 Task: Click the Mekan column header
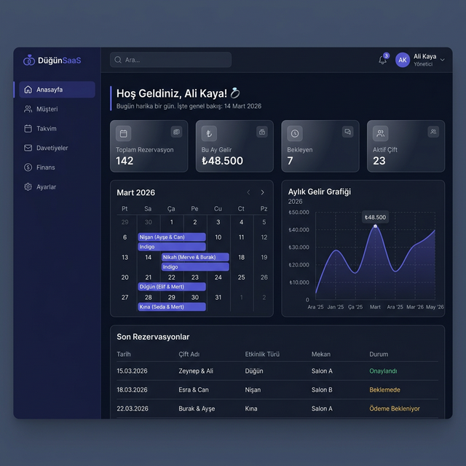320,355
